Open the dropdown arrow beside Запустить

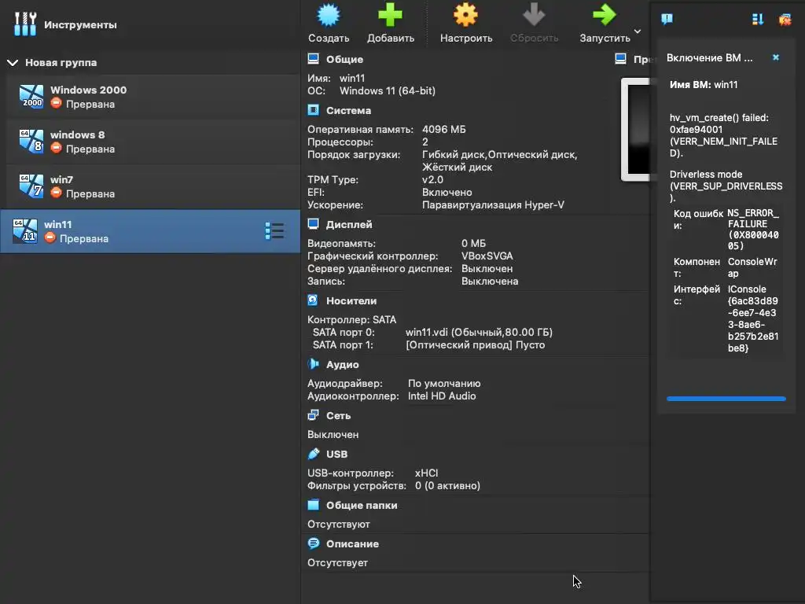click(638, 31)
